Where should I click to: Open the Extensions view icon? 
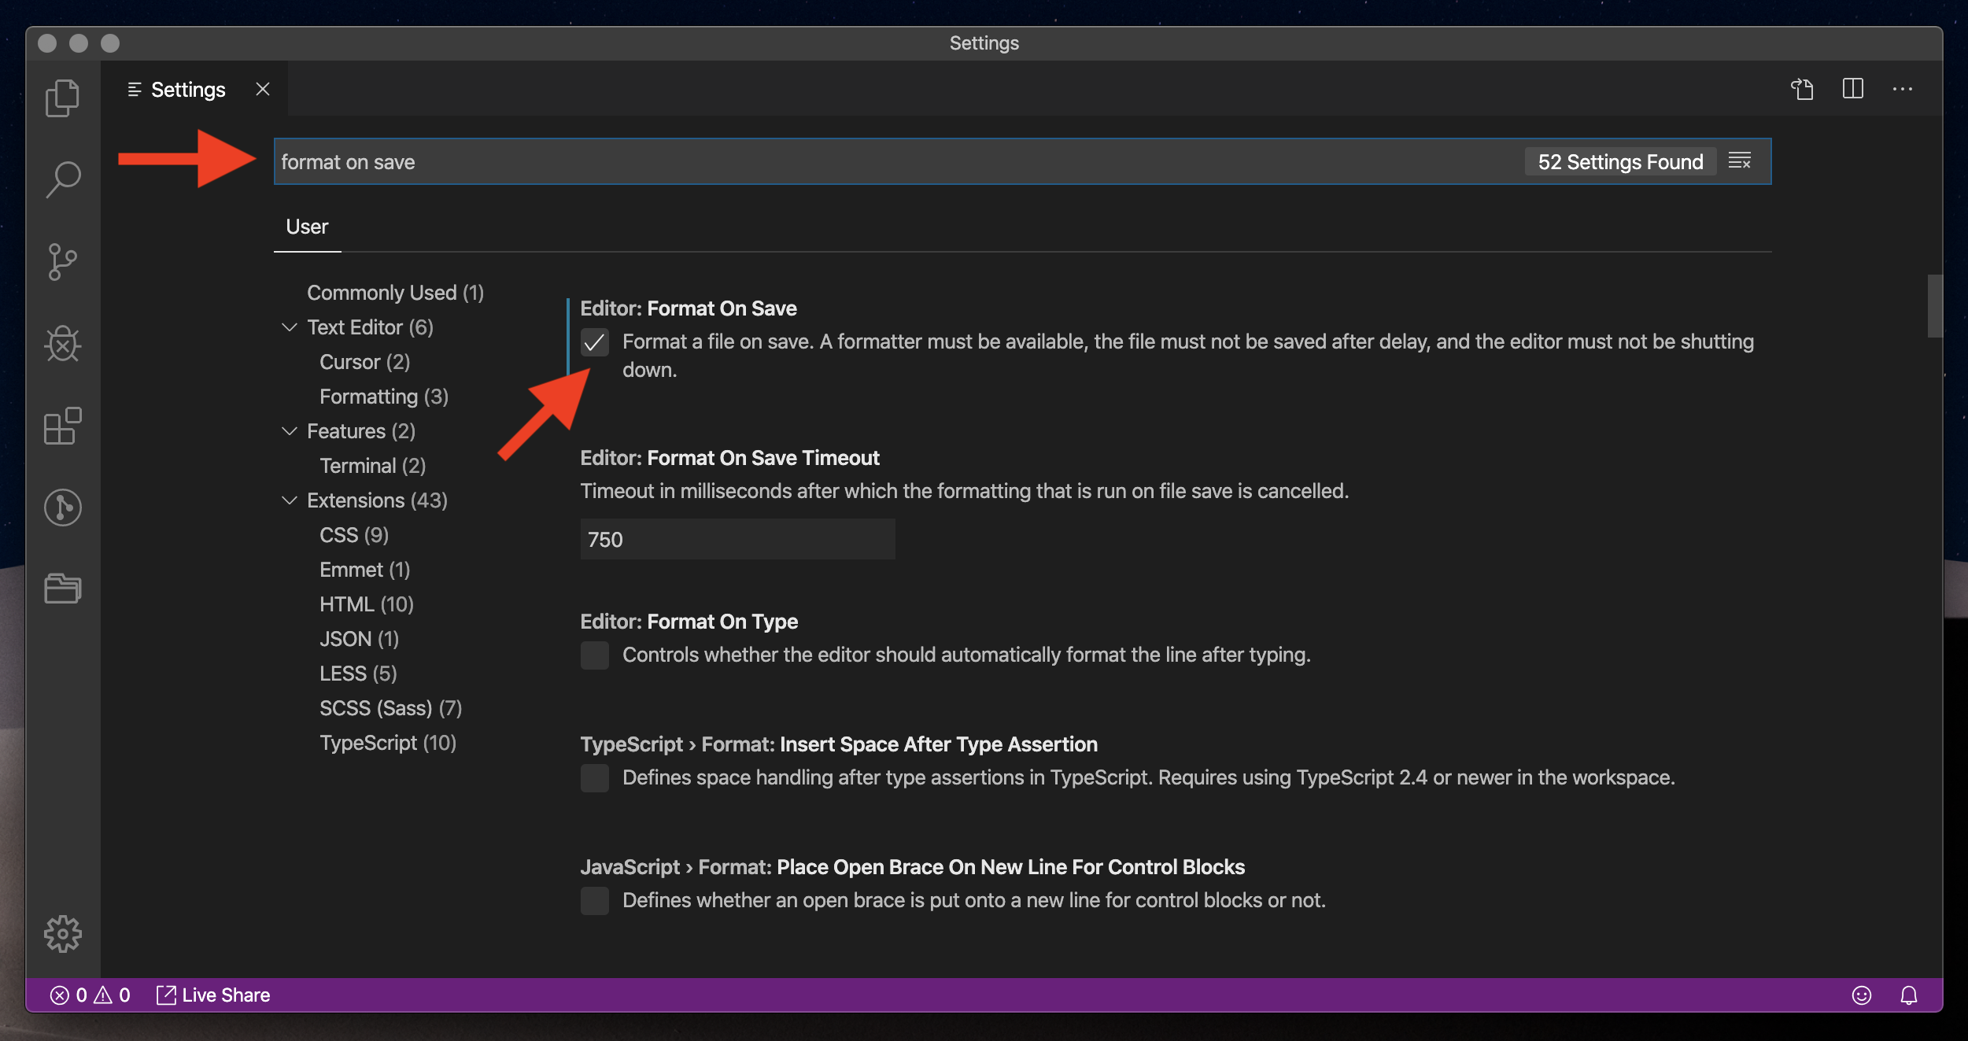tap(62, 426)
